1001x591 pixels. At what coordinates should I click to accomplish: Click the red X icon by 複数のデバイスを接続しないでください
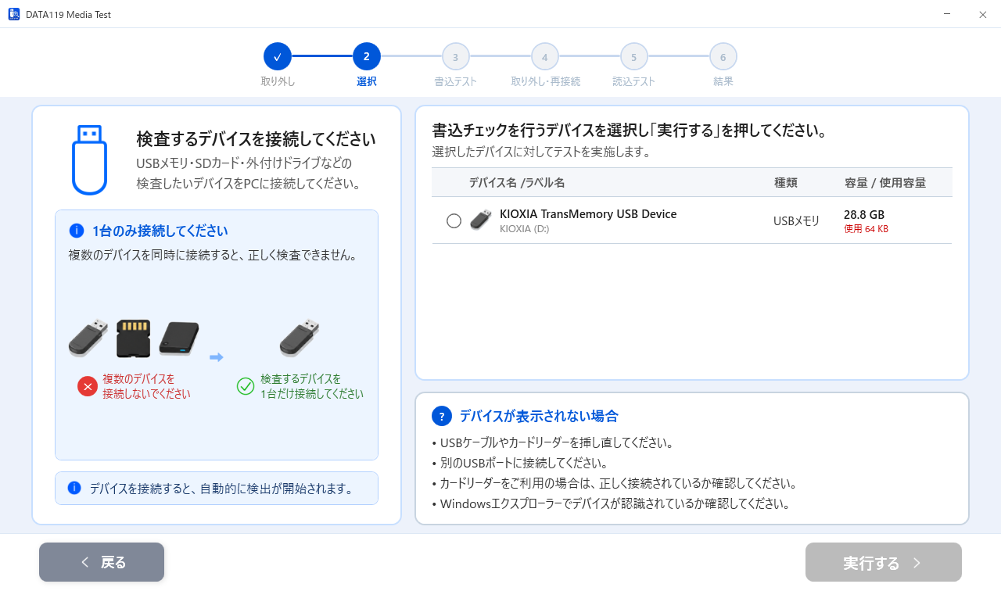(88, 386)
